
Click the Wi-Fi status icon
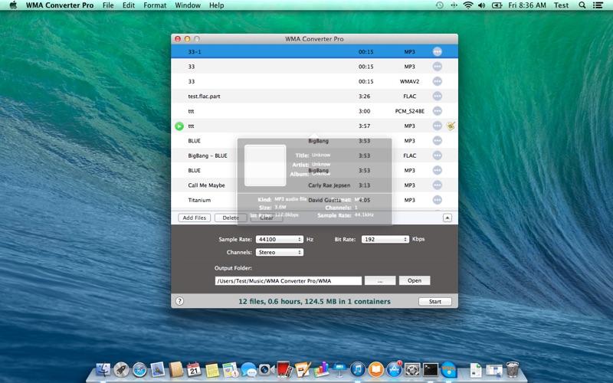(467, 5)
